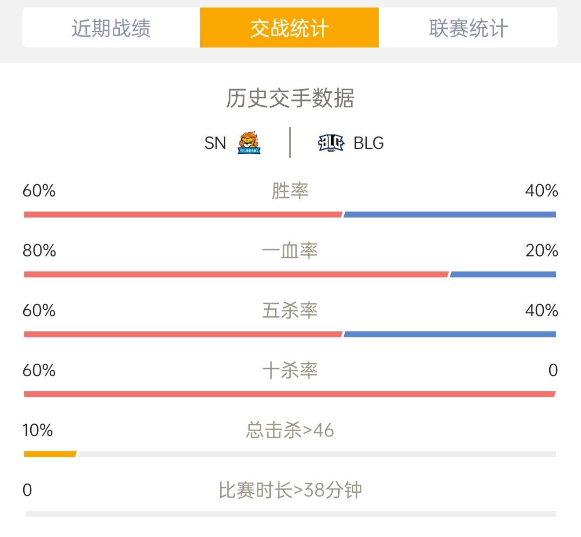The width and height of the screenshot is (581, 537).
Task: Click the BLG team logo icon
Action: [x=331, y=143]
